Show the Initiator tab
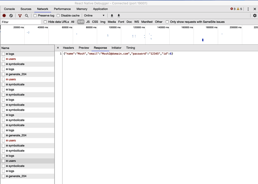Viewport: 258px width, 184px height. point(116,48)
